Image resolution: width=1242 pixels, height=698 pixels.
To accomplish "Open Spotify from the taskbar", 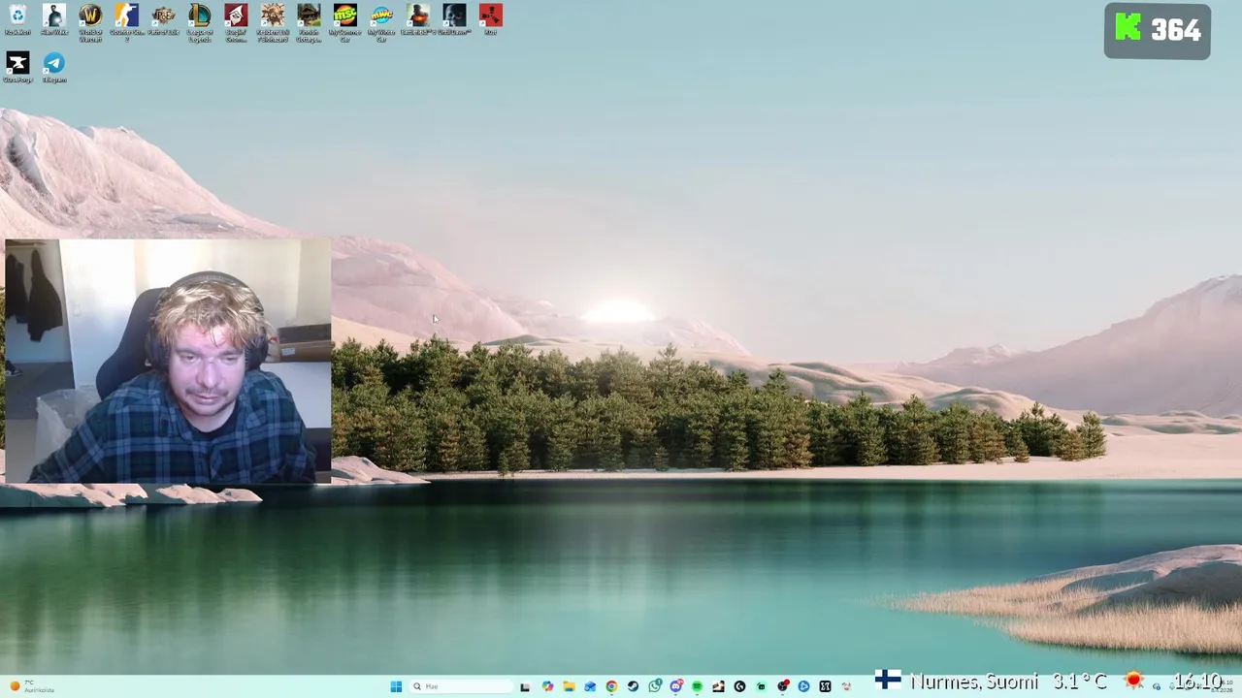I will (x=697, y=686).
